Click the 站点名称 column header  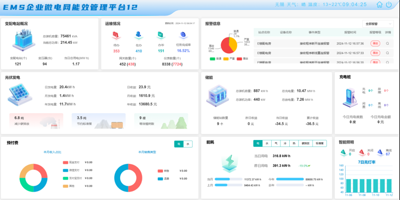264,33
